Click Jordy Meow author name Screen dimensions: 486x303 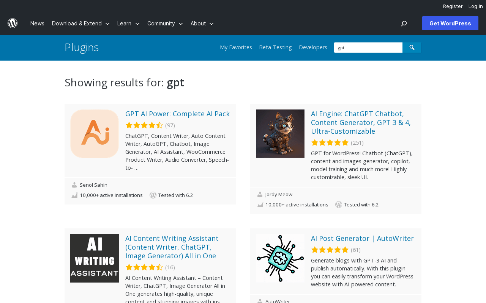tap(279, 194)
